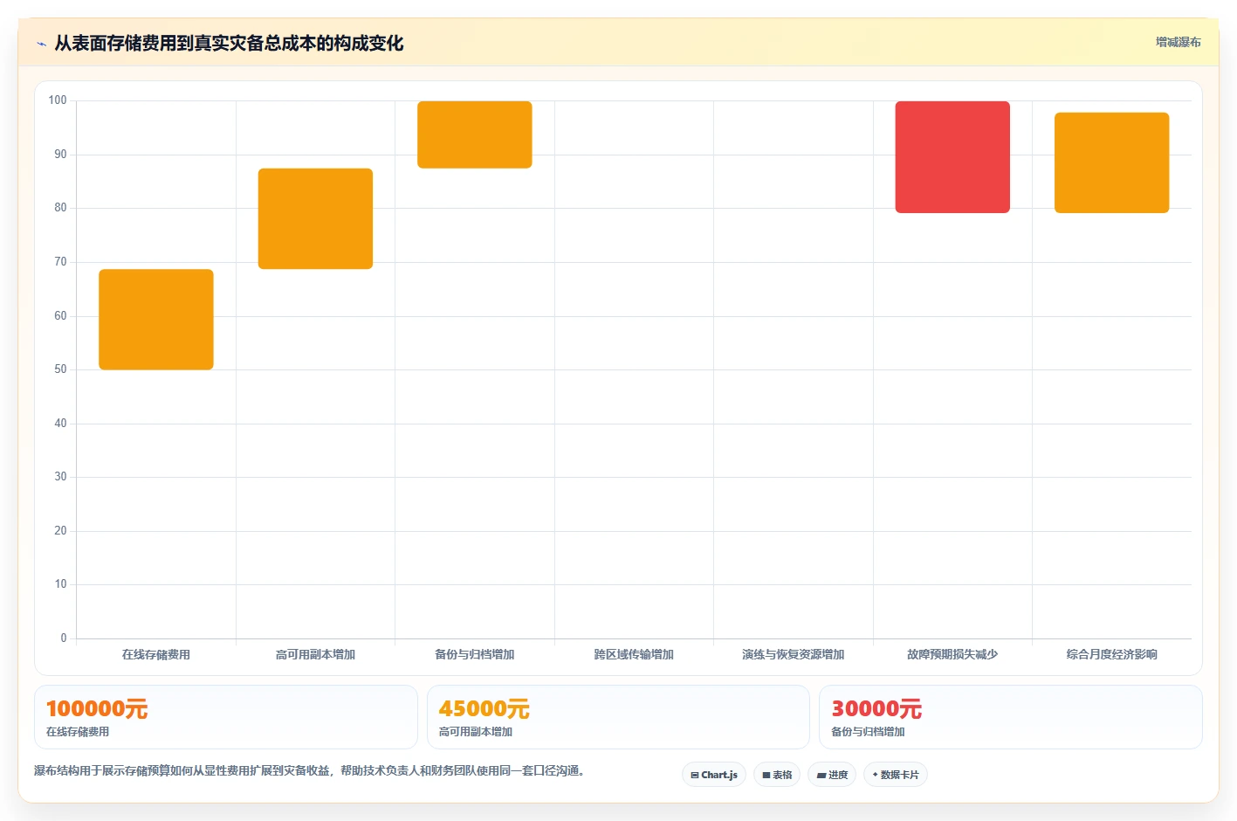1237x821 pixels.
Task: Click the 跨区域传输增加 axis label
Action: pos(634,654)
